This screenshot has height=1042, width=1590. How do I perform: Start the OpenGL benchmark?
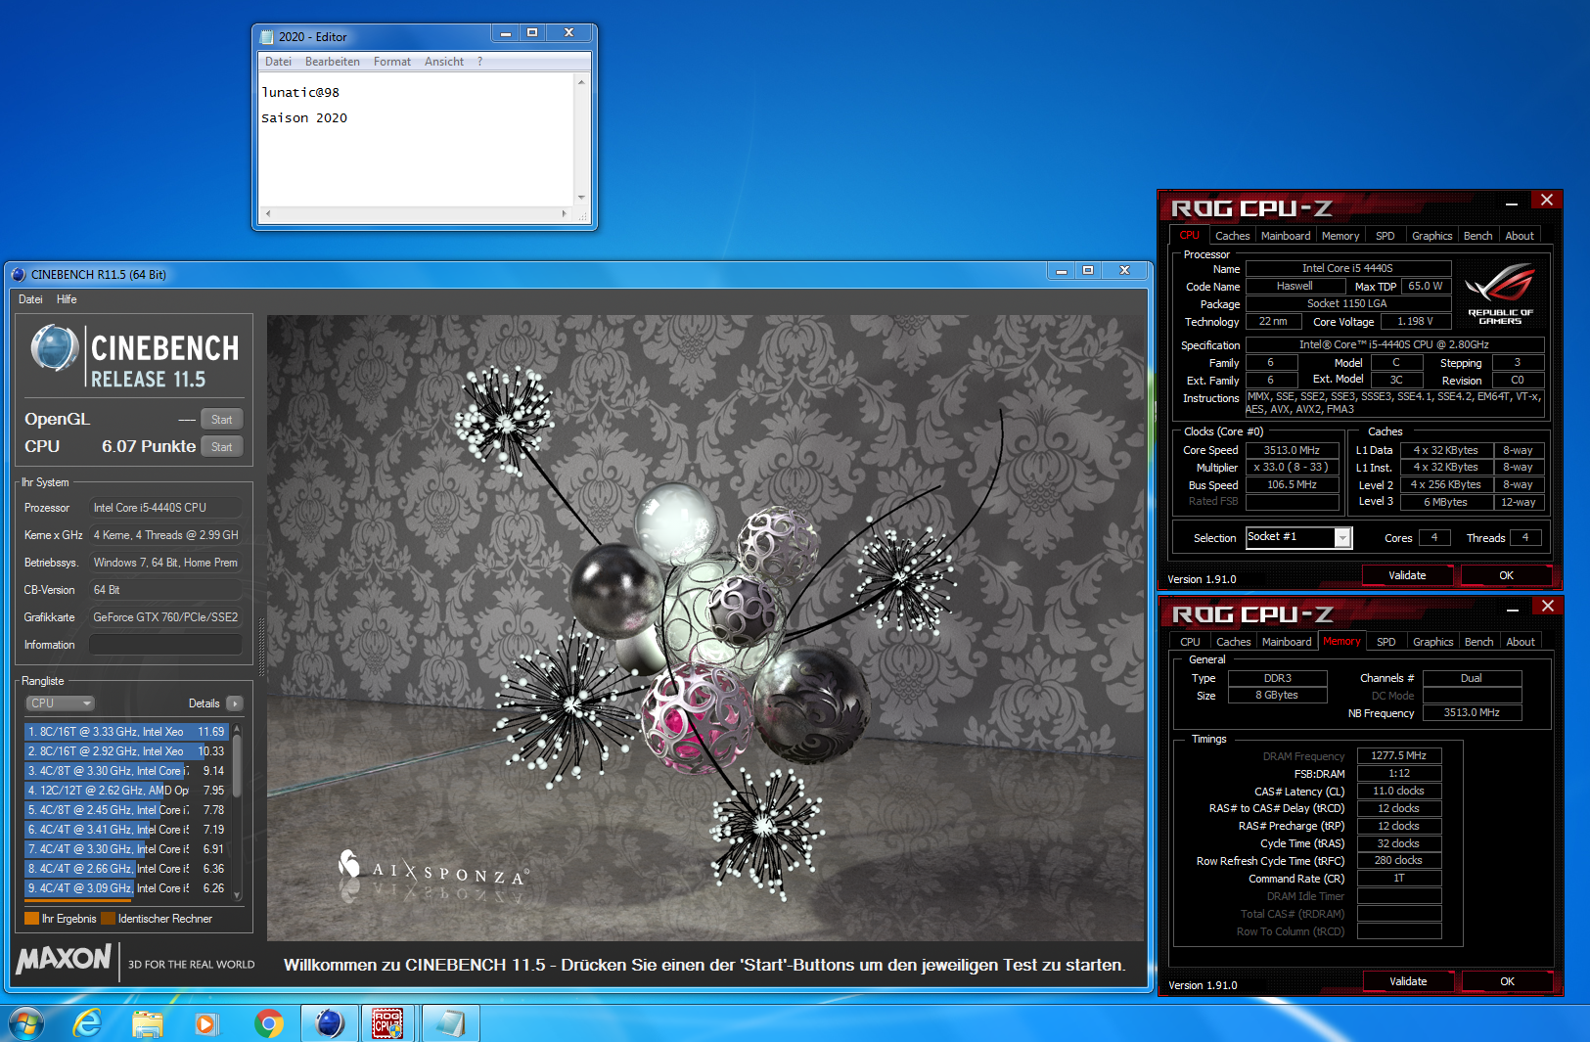[222, 420]
